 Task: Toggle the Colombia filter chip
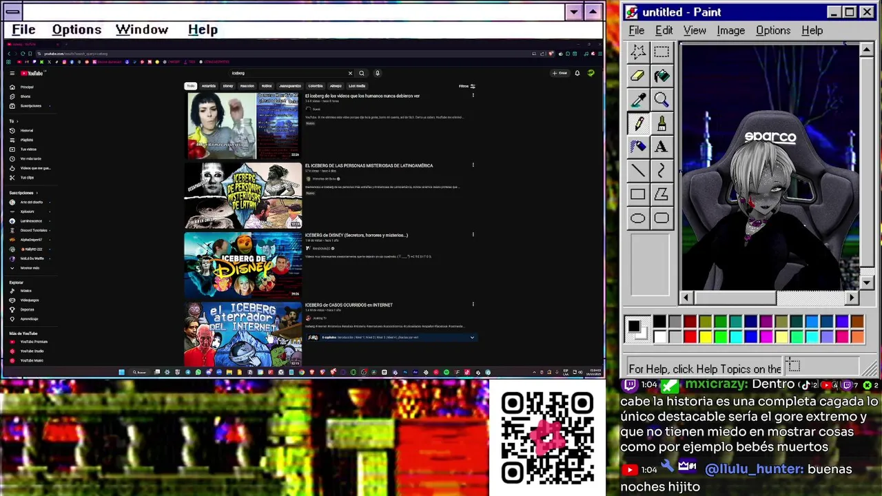pos(316,86)
